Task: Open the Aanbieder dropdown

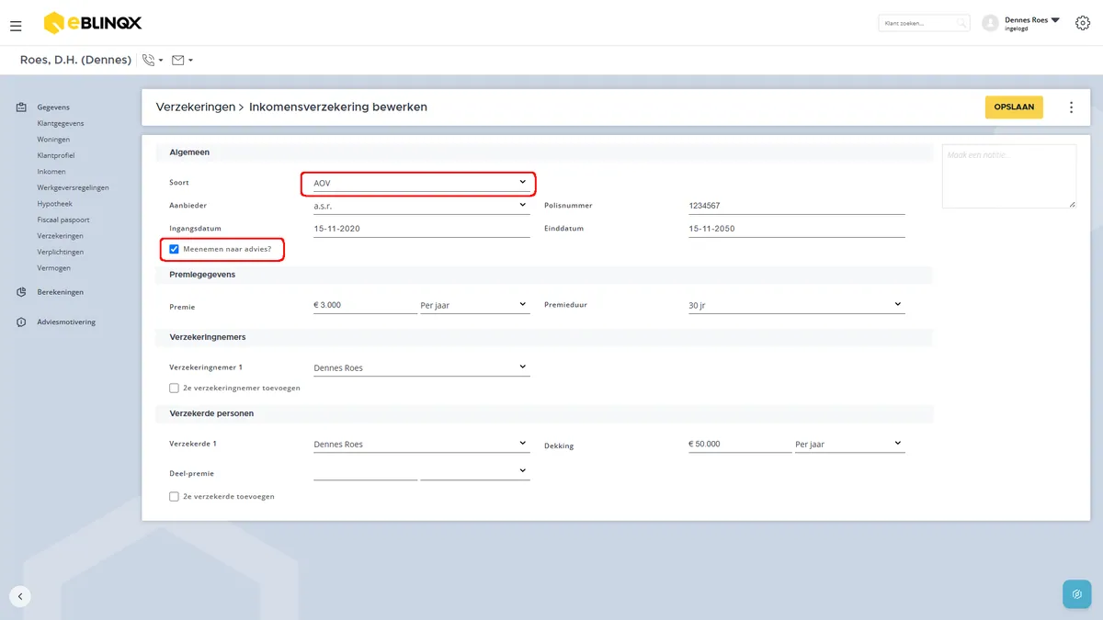Action: coord(421,206)
